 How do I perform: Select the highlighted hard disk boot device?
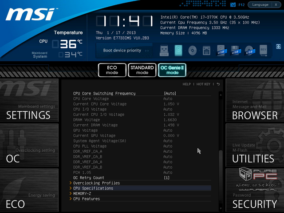(x=178, y=51)
